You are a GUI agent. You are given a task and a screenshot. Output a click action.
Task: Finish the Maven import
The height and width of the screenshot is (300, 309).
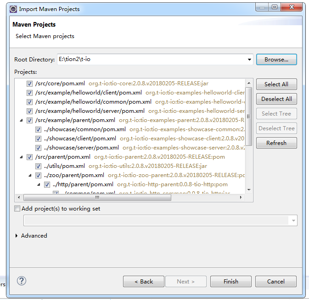(231, 282)
